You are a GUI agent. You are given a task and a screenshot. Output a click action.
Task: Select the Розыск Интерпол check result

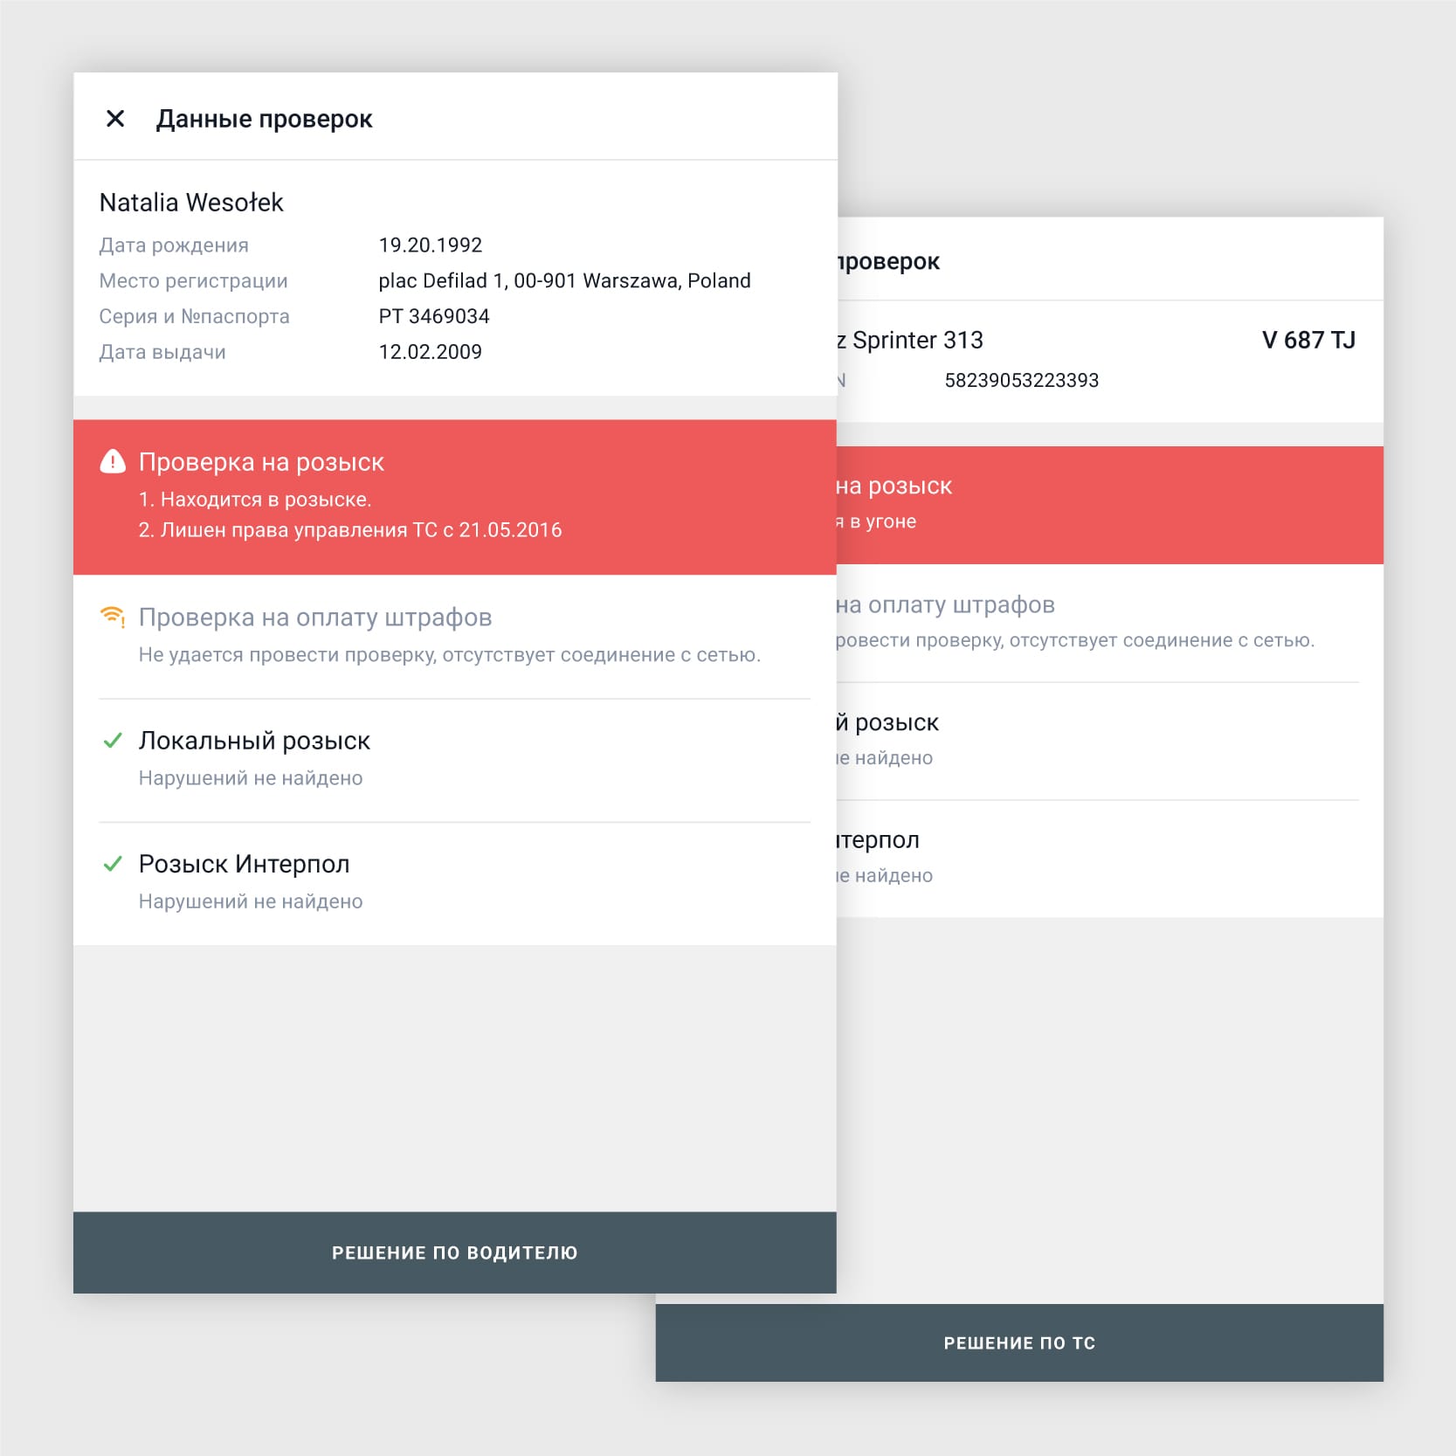[455, 883]
